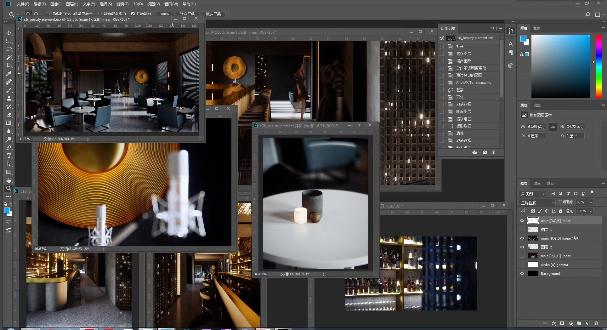Switch to the 通道 tab
The width and height of the screenshot is (607, 330).
pos(537,183)
